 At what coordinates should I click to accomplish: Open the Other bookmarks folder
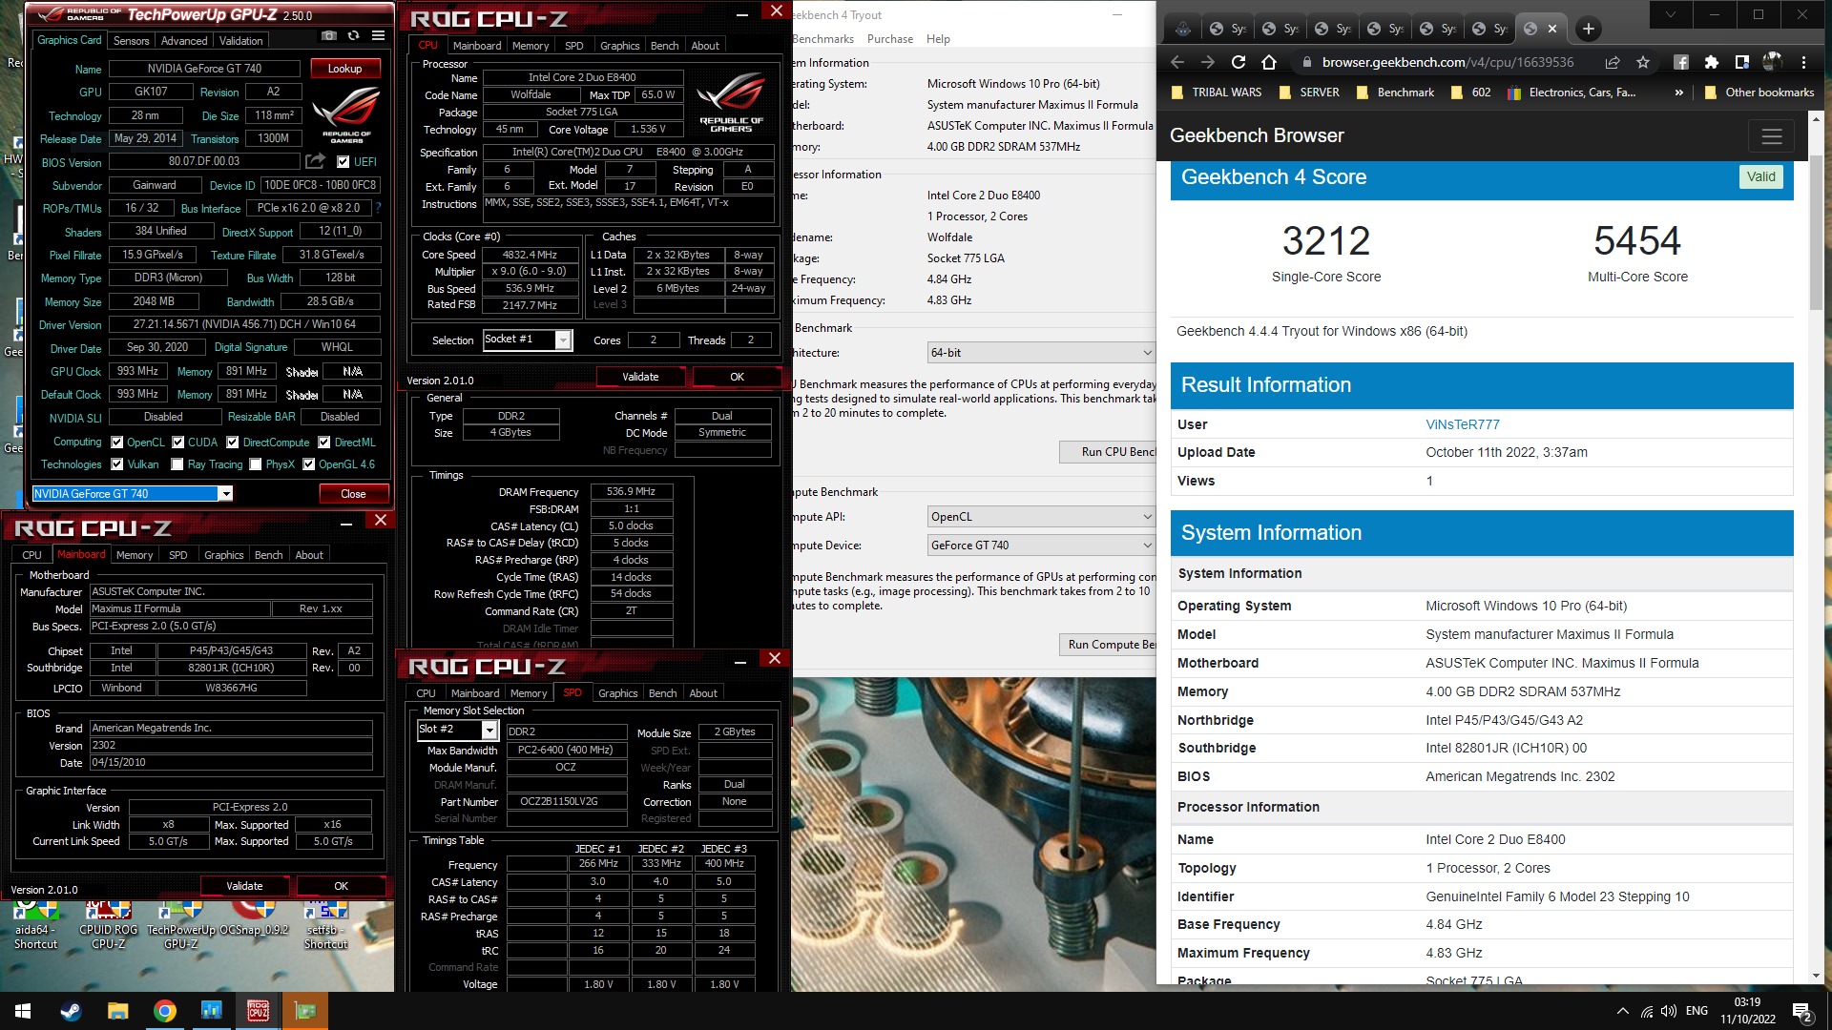click(x=1759, y=93)
